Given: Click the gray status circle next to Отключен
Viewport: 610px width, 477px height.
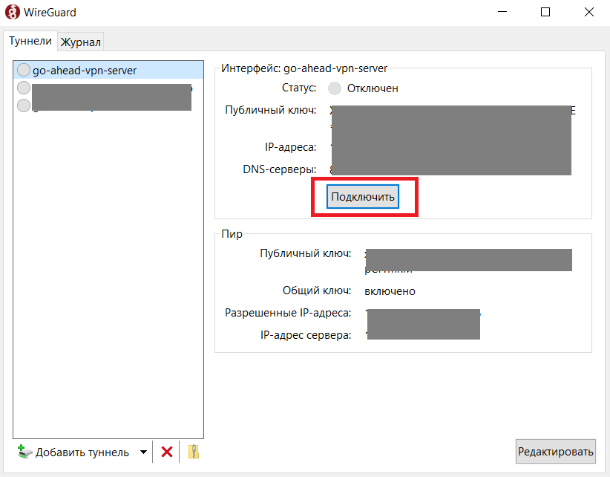Looking at the screenshot, I should 335,88.
